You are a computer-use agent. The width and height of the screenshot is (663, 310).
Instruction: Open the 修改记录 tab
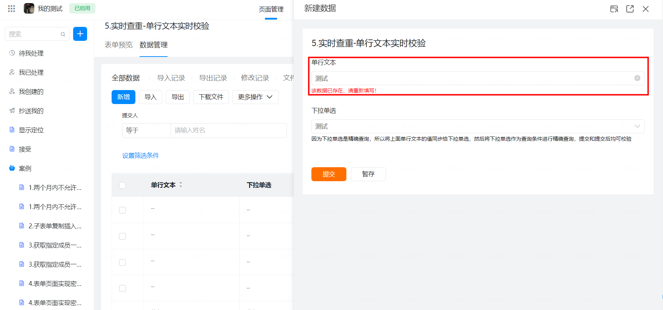(255, 78)
